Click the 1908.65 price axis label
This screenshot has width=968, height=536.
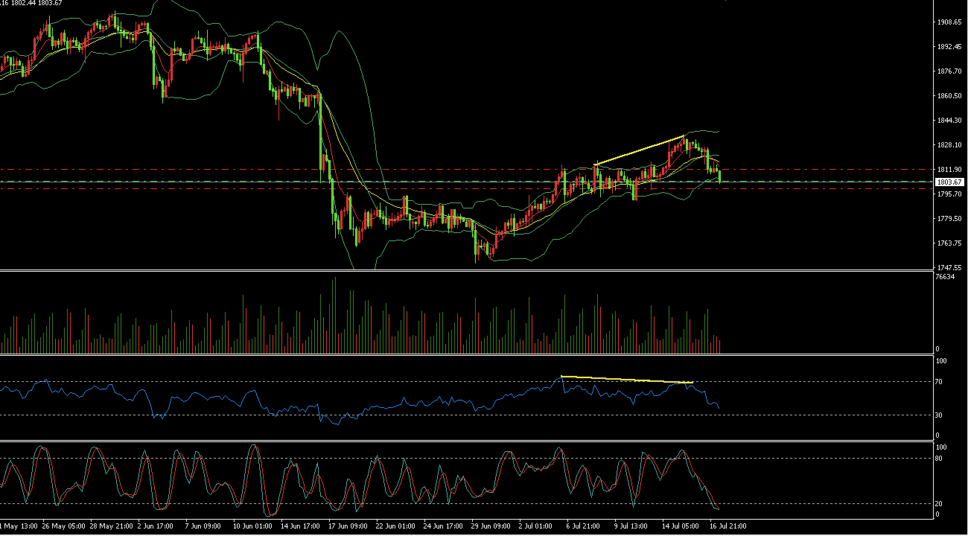tap(951, 22)
